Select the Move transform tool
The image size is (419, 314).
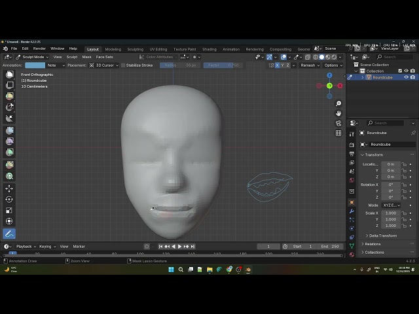(9, 188)
